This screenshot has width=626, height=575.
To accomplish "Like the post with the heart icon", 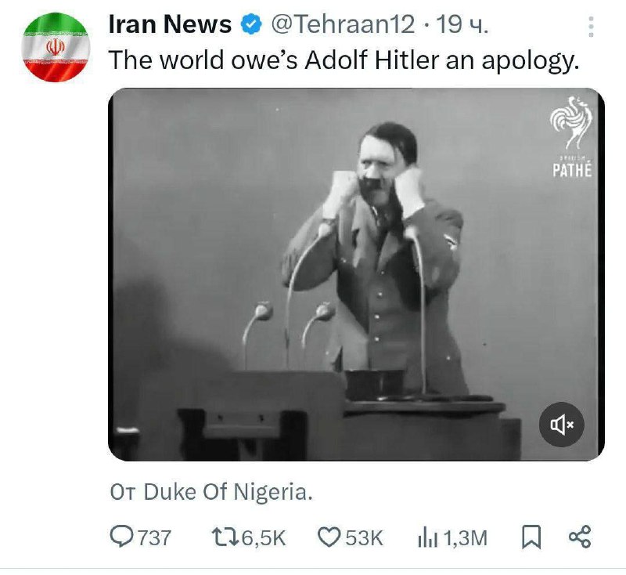I will point(329,537).
